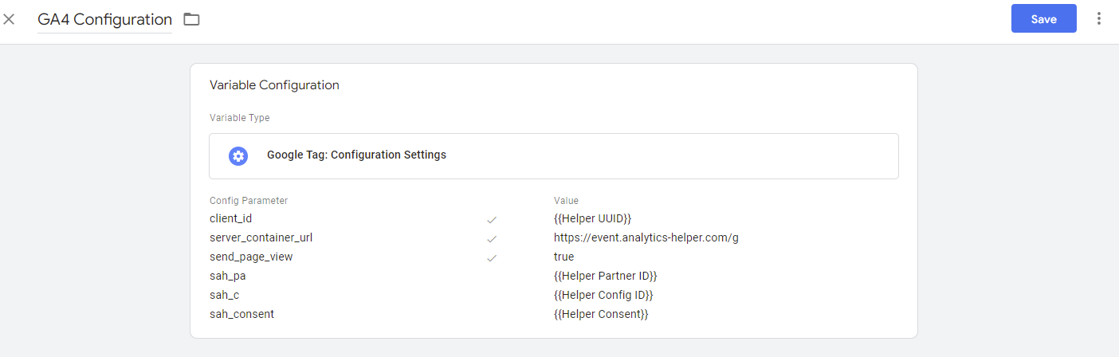Viewport: 1119px width, 357px height.
Task: Click the sah_consent parameter name
Action: click(x=241, y=314)
